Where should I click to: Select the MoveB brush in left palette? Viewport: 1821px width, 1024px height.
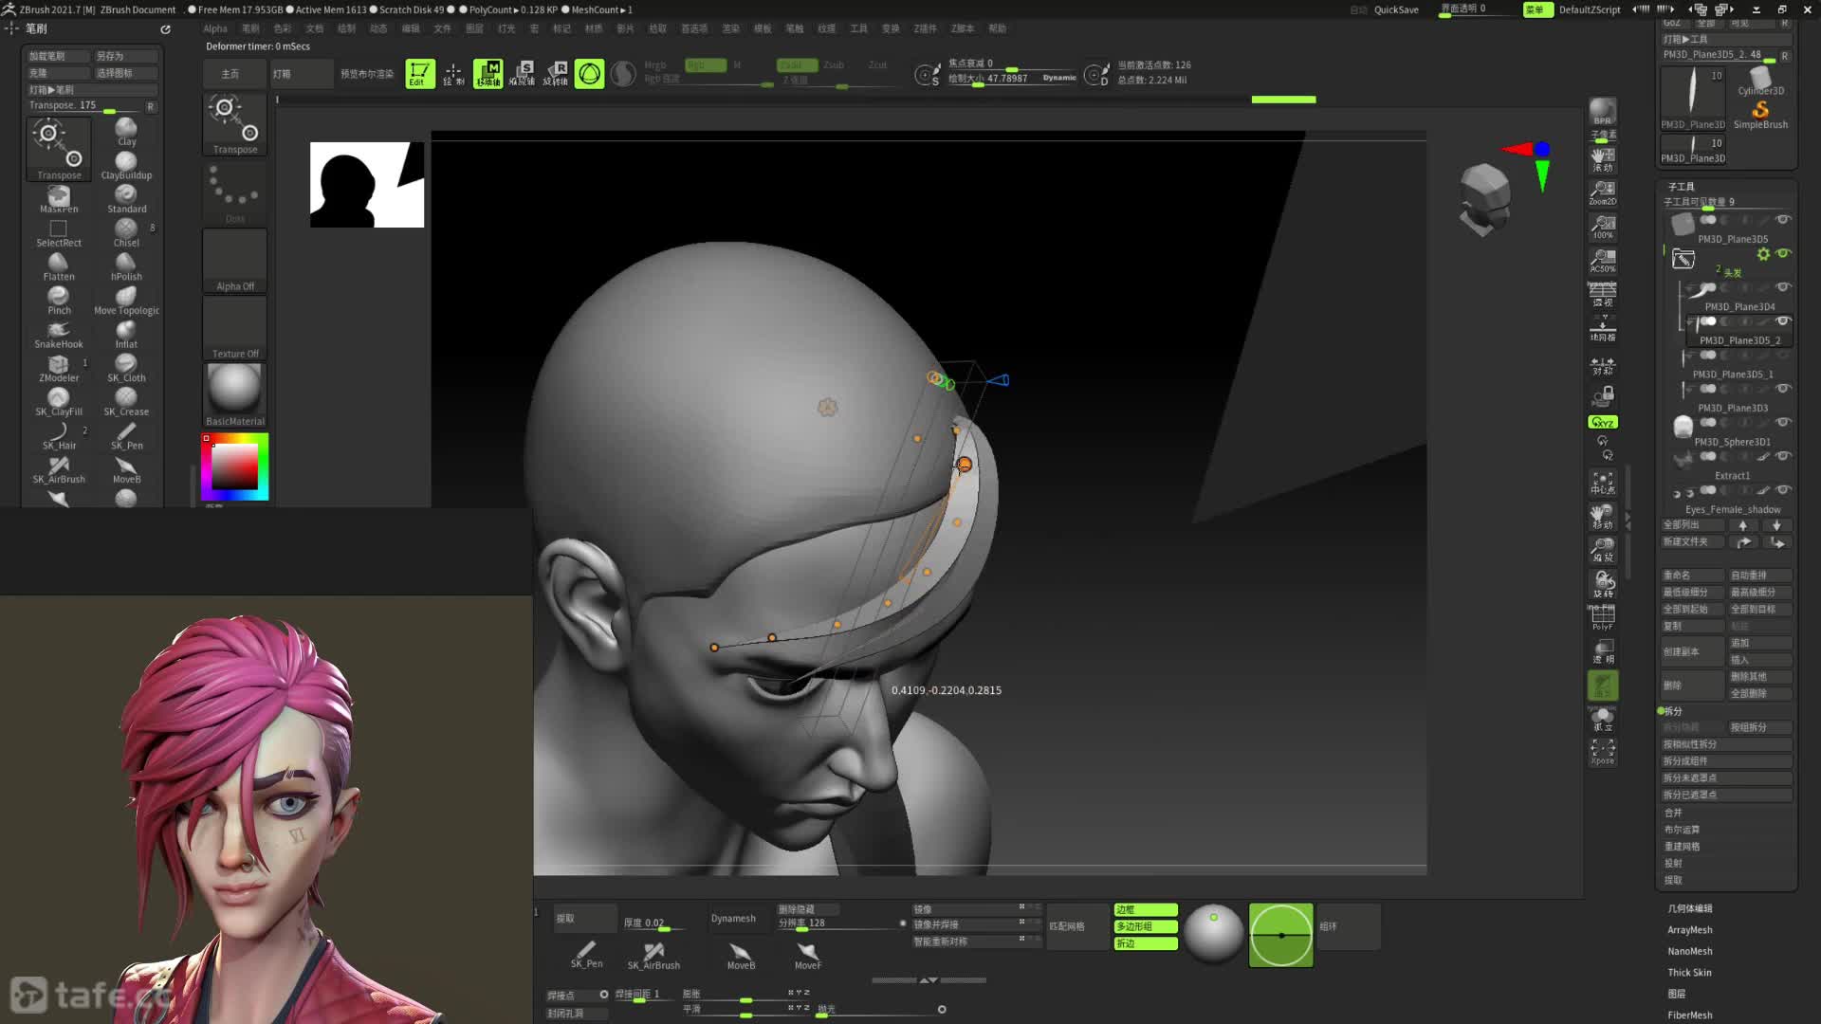126,469
